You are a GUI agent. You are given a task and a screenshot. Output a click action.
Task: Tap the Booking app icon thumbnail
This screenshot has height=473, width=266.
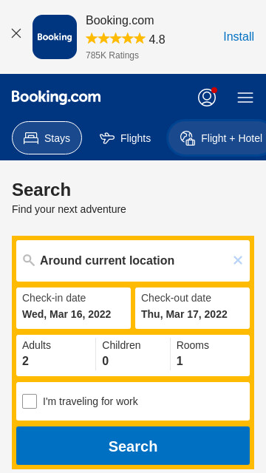[x=55, y=37]
